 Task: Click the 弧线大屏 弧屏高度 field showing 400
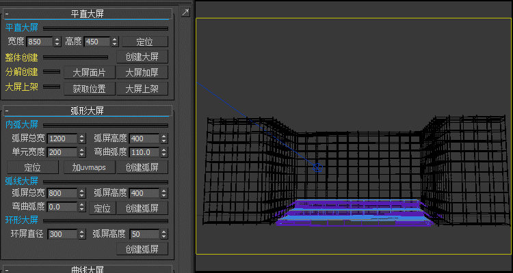(144, 193)
